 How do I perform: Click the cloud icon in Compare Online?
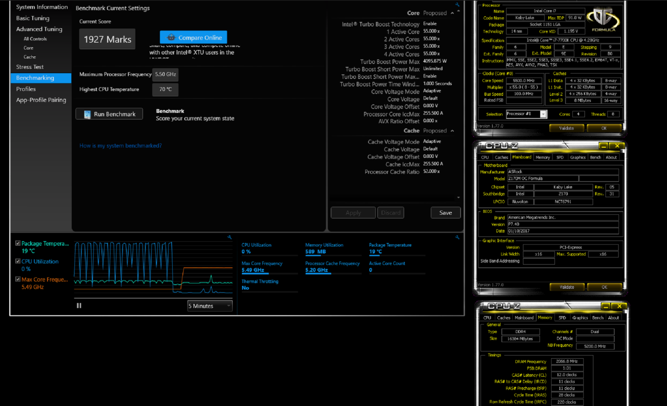(171, 37)
